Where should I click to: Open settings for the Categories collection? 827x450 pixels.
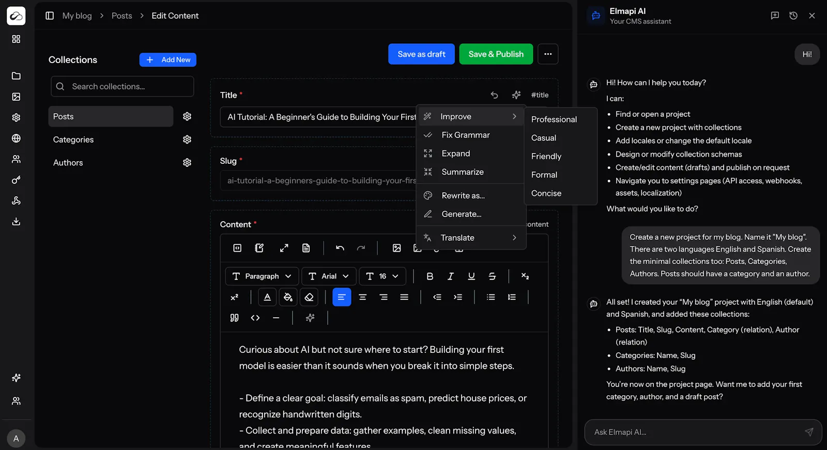pos(187,139)
